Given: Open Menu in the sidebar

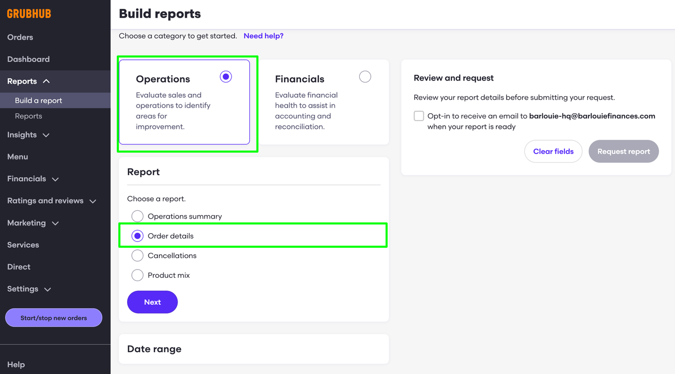Looking at the screenshot, I should point(18,157).
